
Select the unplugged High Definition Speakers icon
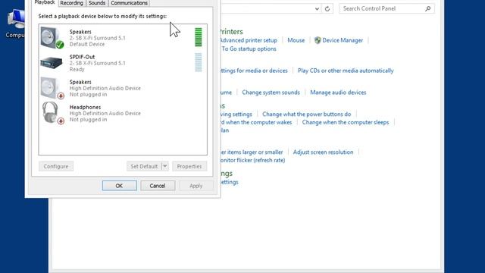tap(52, 88)
